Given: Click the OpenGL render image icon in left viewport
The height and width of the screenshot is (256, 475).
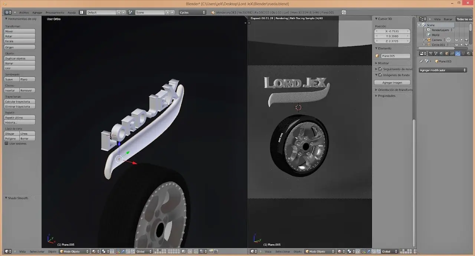Looking at the screenshot, I should pyautogui.click(x=210, y=252).
